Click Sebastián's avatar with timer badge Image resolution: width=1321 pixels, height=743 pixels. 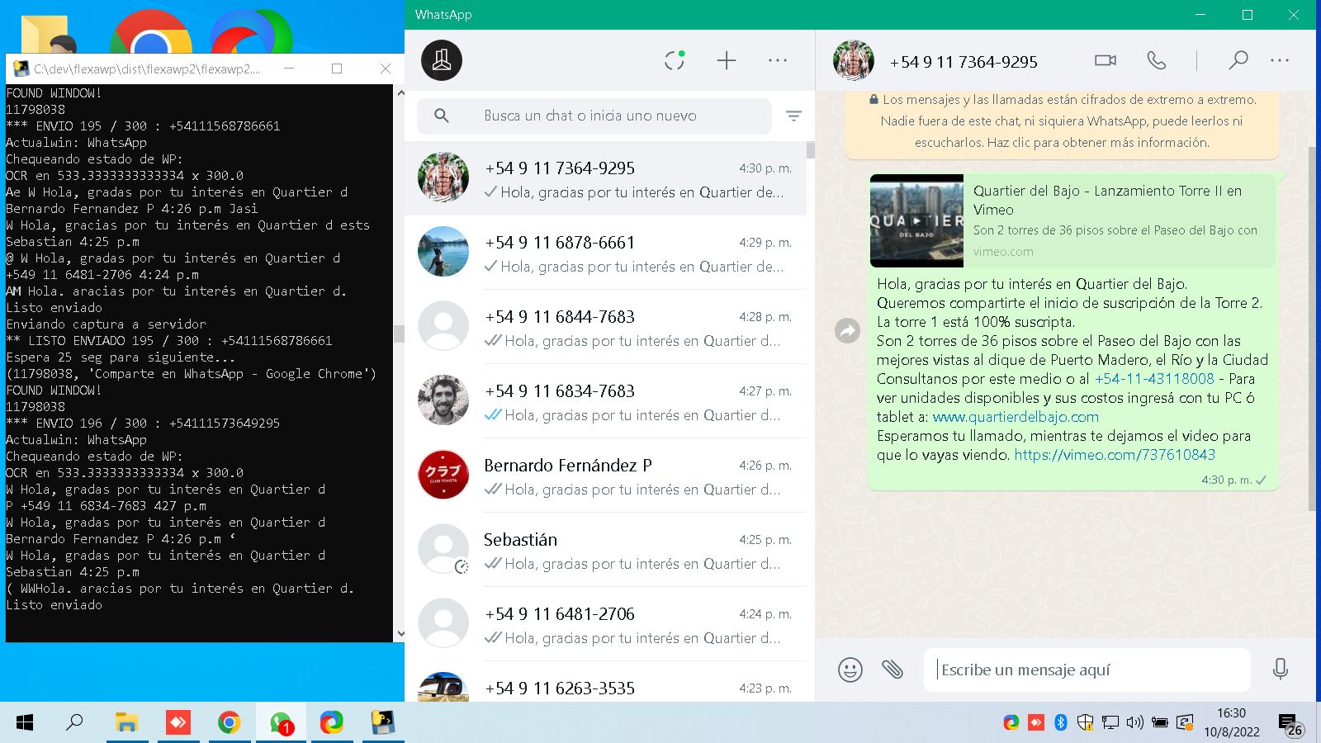443,549
